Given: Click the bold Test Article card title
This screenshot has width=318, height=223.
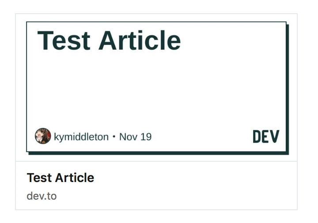Looking at the screenshot, I should tap(61, 178).
